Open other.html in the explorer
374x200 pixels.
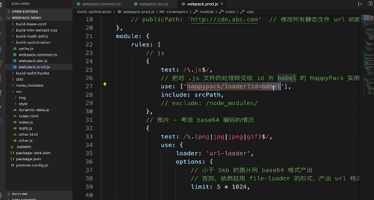pyautogui.click(x=28, y=135)
